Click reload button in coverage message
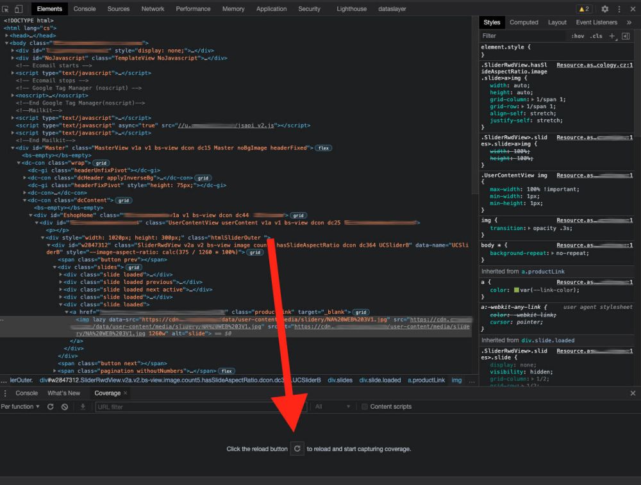Screen dimensions: 641x485 click(x=297, y=448)
